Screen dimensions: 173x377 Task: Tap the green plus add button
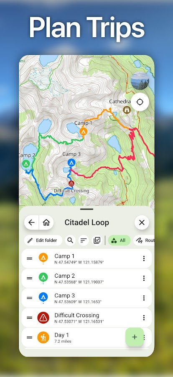pyautogui.click(x=135, y=337)
